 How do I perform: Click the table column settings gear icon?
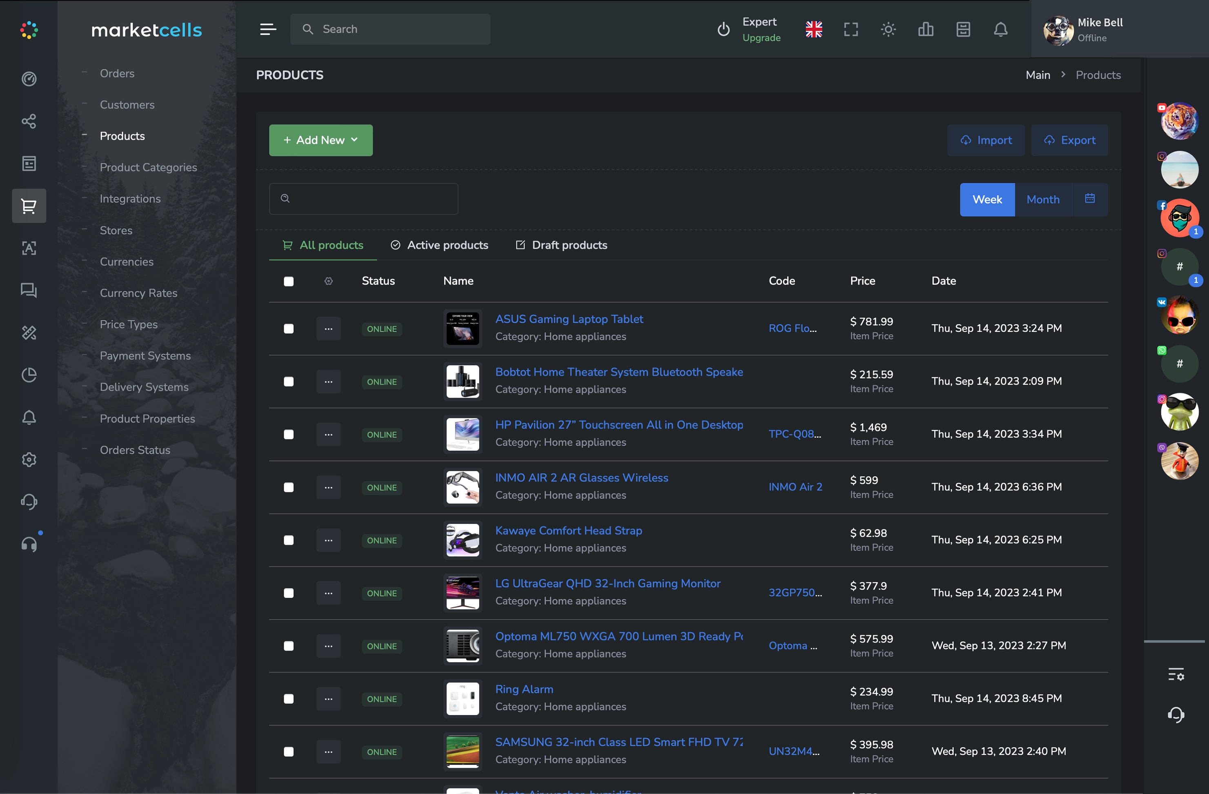(x=329, y=281)
